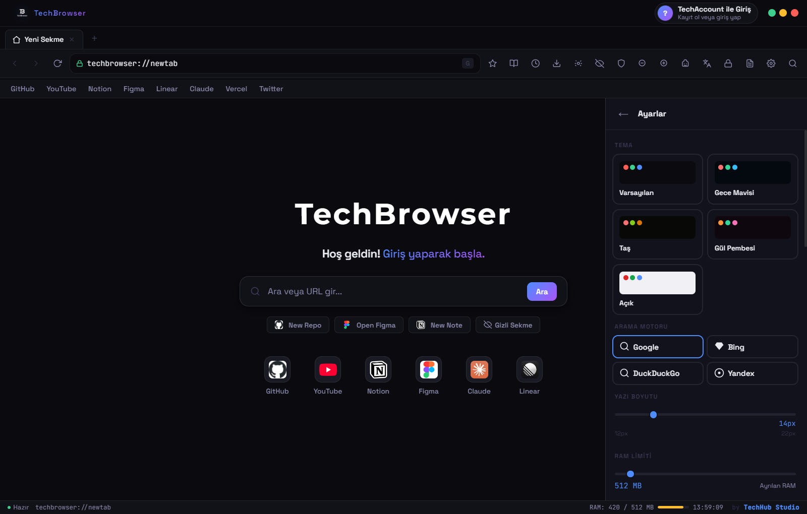Click the New Note quick action

pos(439,325)
